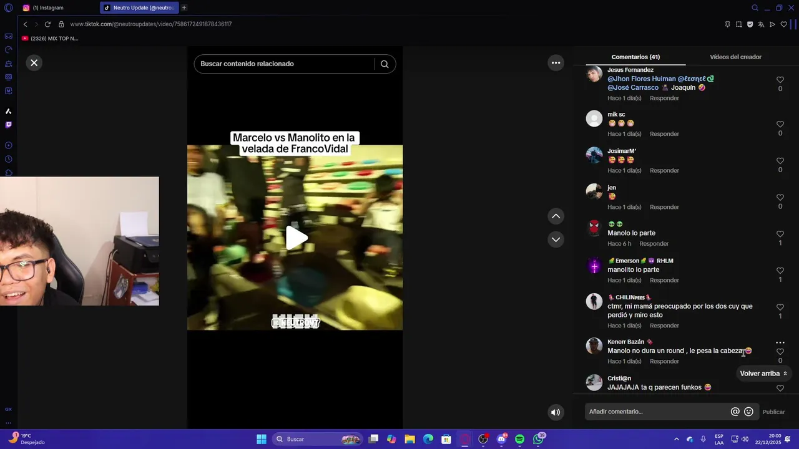Reply to jen's comment
799x449 pixels.
coord(664,207)
